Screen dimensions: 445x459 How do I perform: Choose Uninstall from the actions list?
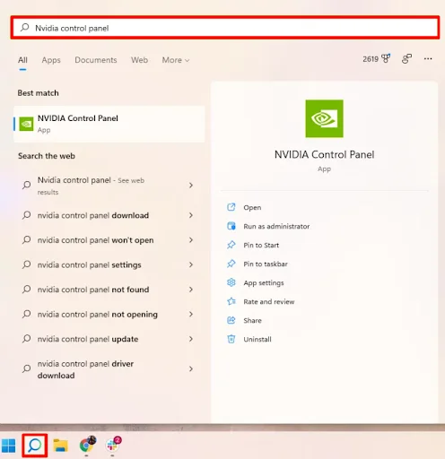(x=257, y=339)
